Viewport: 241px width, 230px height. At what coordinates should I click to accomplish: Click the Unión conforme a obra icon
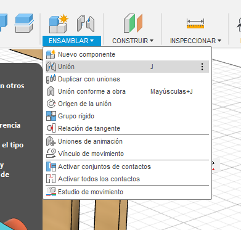(x=51, y=91)
